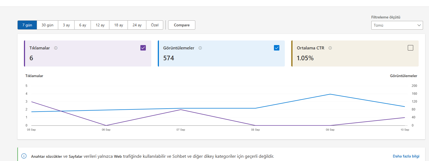Click the clicks data point on 07 Sep
429x161 pixels.
(181, 110)
